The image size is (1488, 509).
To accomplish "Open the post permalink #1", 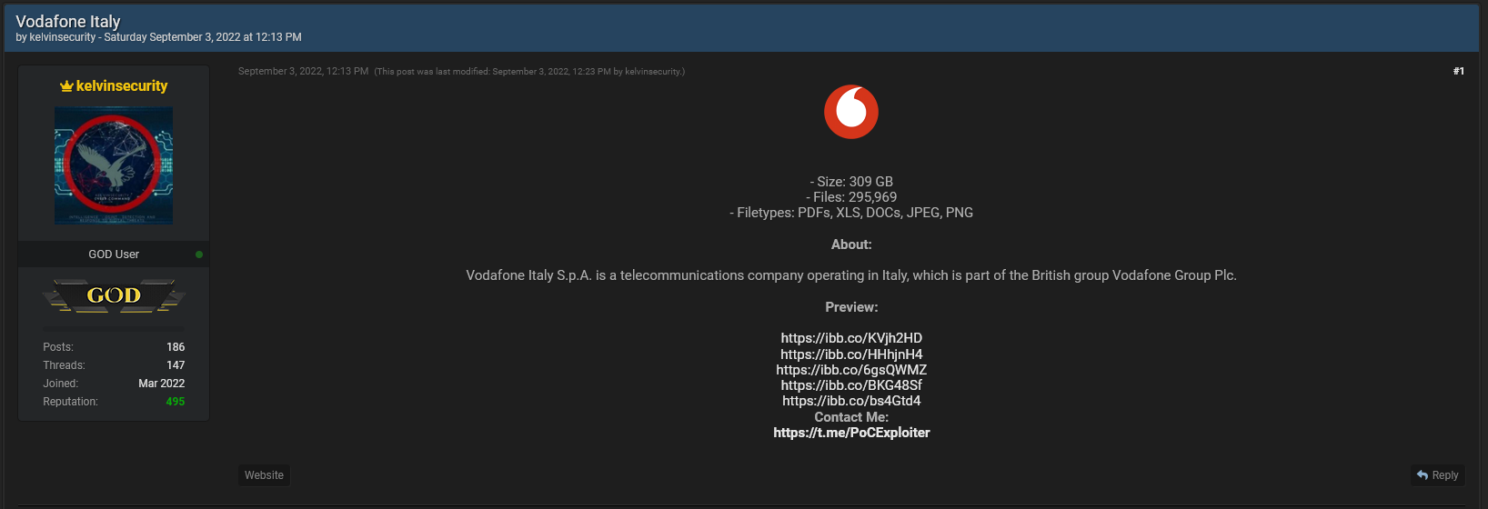I will (x=1459, y=71).
